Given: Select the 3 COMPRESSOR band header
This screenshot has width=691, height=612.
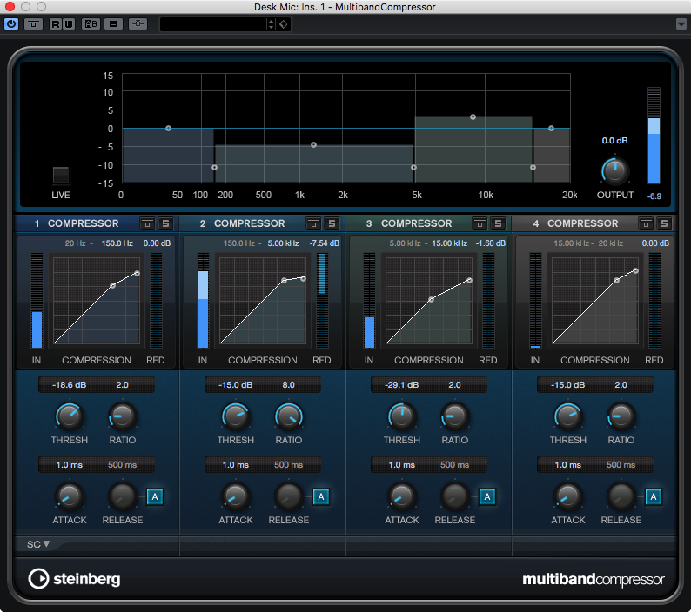Looking at the screenshot, I should [409, 223].
